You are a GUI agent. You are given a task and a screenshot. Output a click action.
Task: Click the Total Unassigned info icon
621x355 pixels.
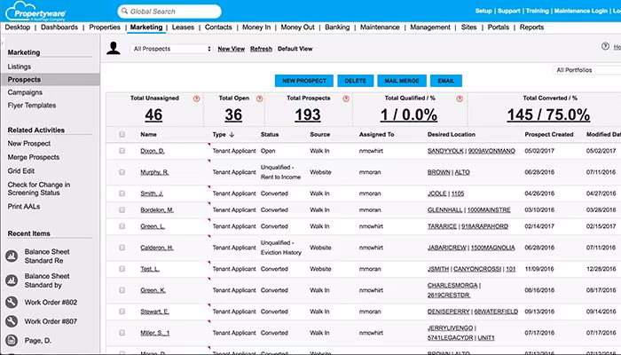click(x=196, y=99)
